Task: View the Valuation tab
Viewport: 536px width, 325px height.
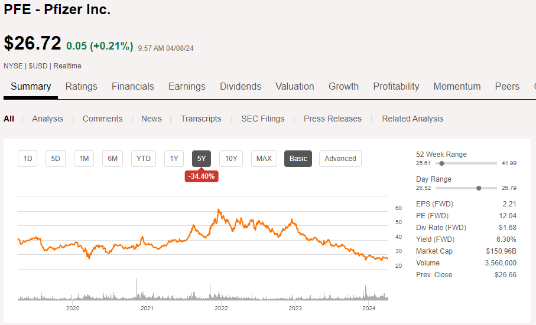Action: (x=295, y=87)
